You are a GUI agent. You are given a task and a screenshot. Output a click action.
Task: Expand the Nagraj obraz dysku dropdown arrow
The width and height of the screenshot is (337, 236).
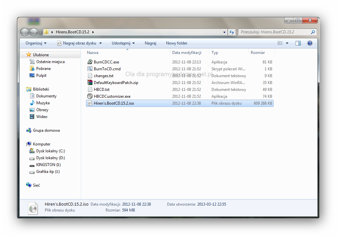coord(100,43)
